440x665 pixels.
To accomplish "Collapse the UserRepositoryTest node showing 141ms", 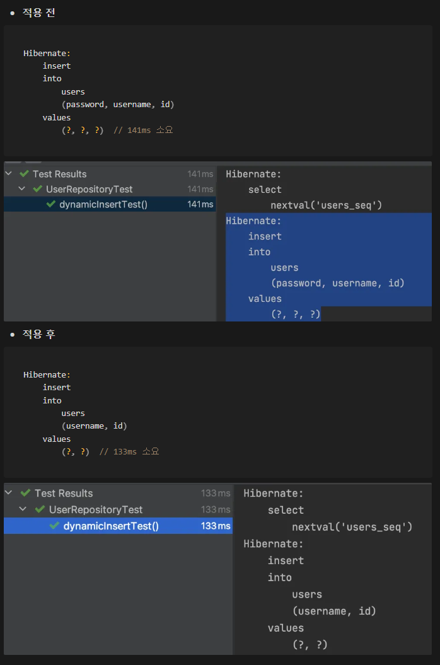I will click(21, 189).
